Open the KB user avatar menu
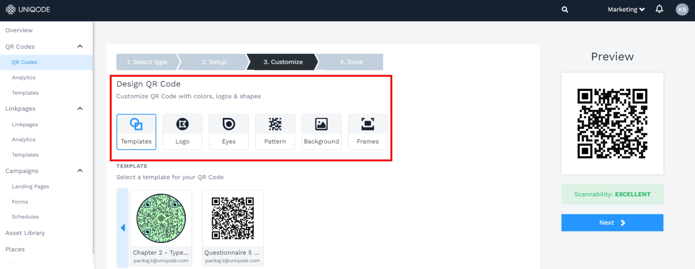The image size is (695, 269). coord(682,9)
